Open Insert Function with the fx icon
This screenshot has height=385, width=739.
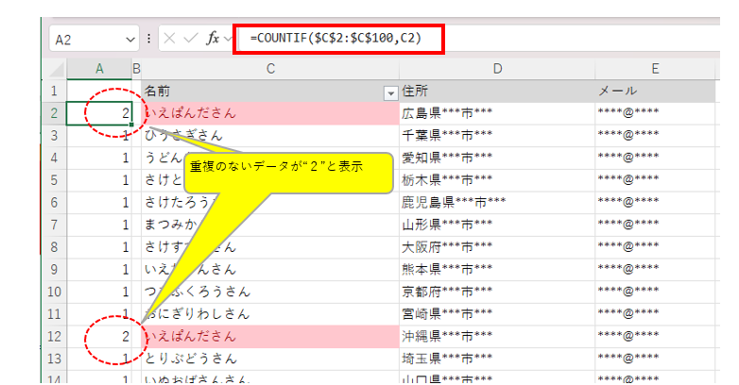[213, 39]
